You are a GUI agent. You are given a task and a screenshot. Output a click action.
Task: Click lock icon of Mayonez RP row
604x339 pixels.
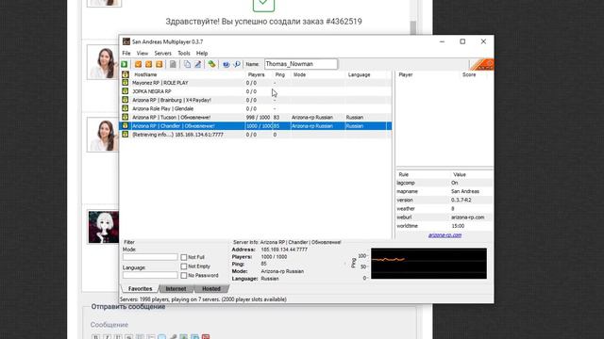126,83
